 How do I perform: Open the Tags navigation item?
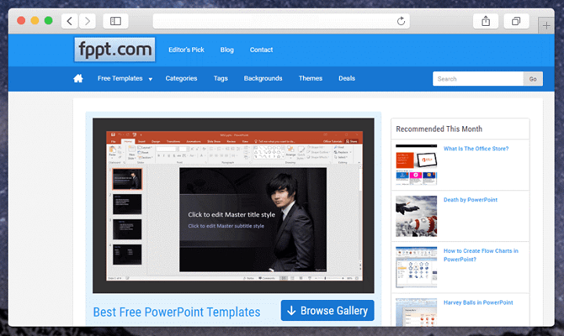[x=220, y=78]
